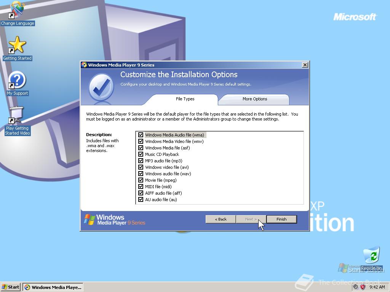The image size is (390, 292).
Task: Open the Start menu
Action: (x=10, y=287)
